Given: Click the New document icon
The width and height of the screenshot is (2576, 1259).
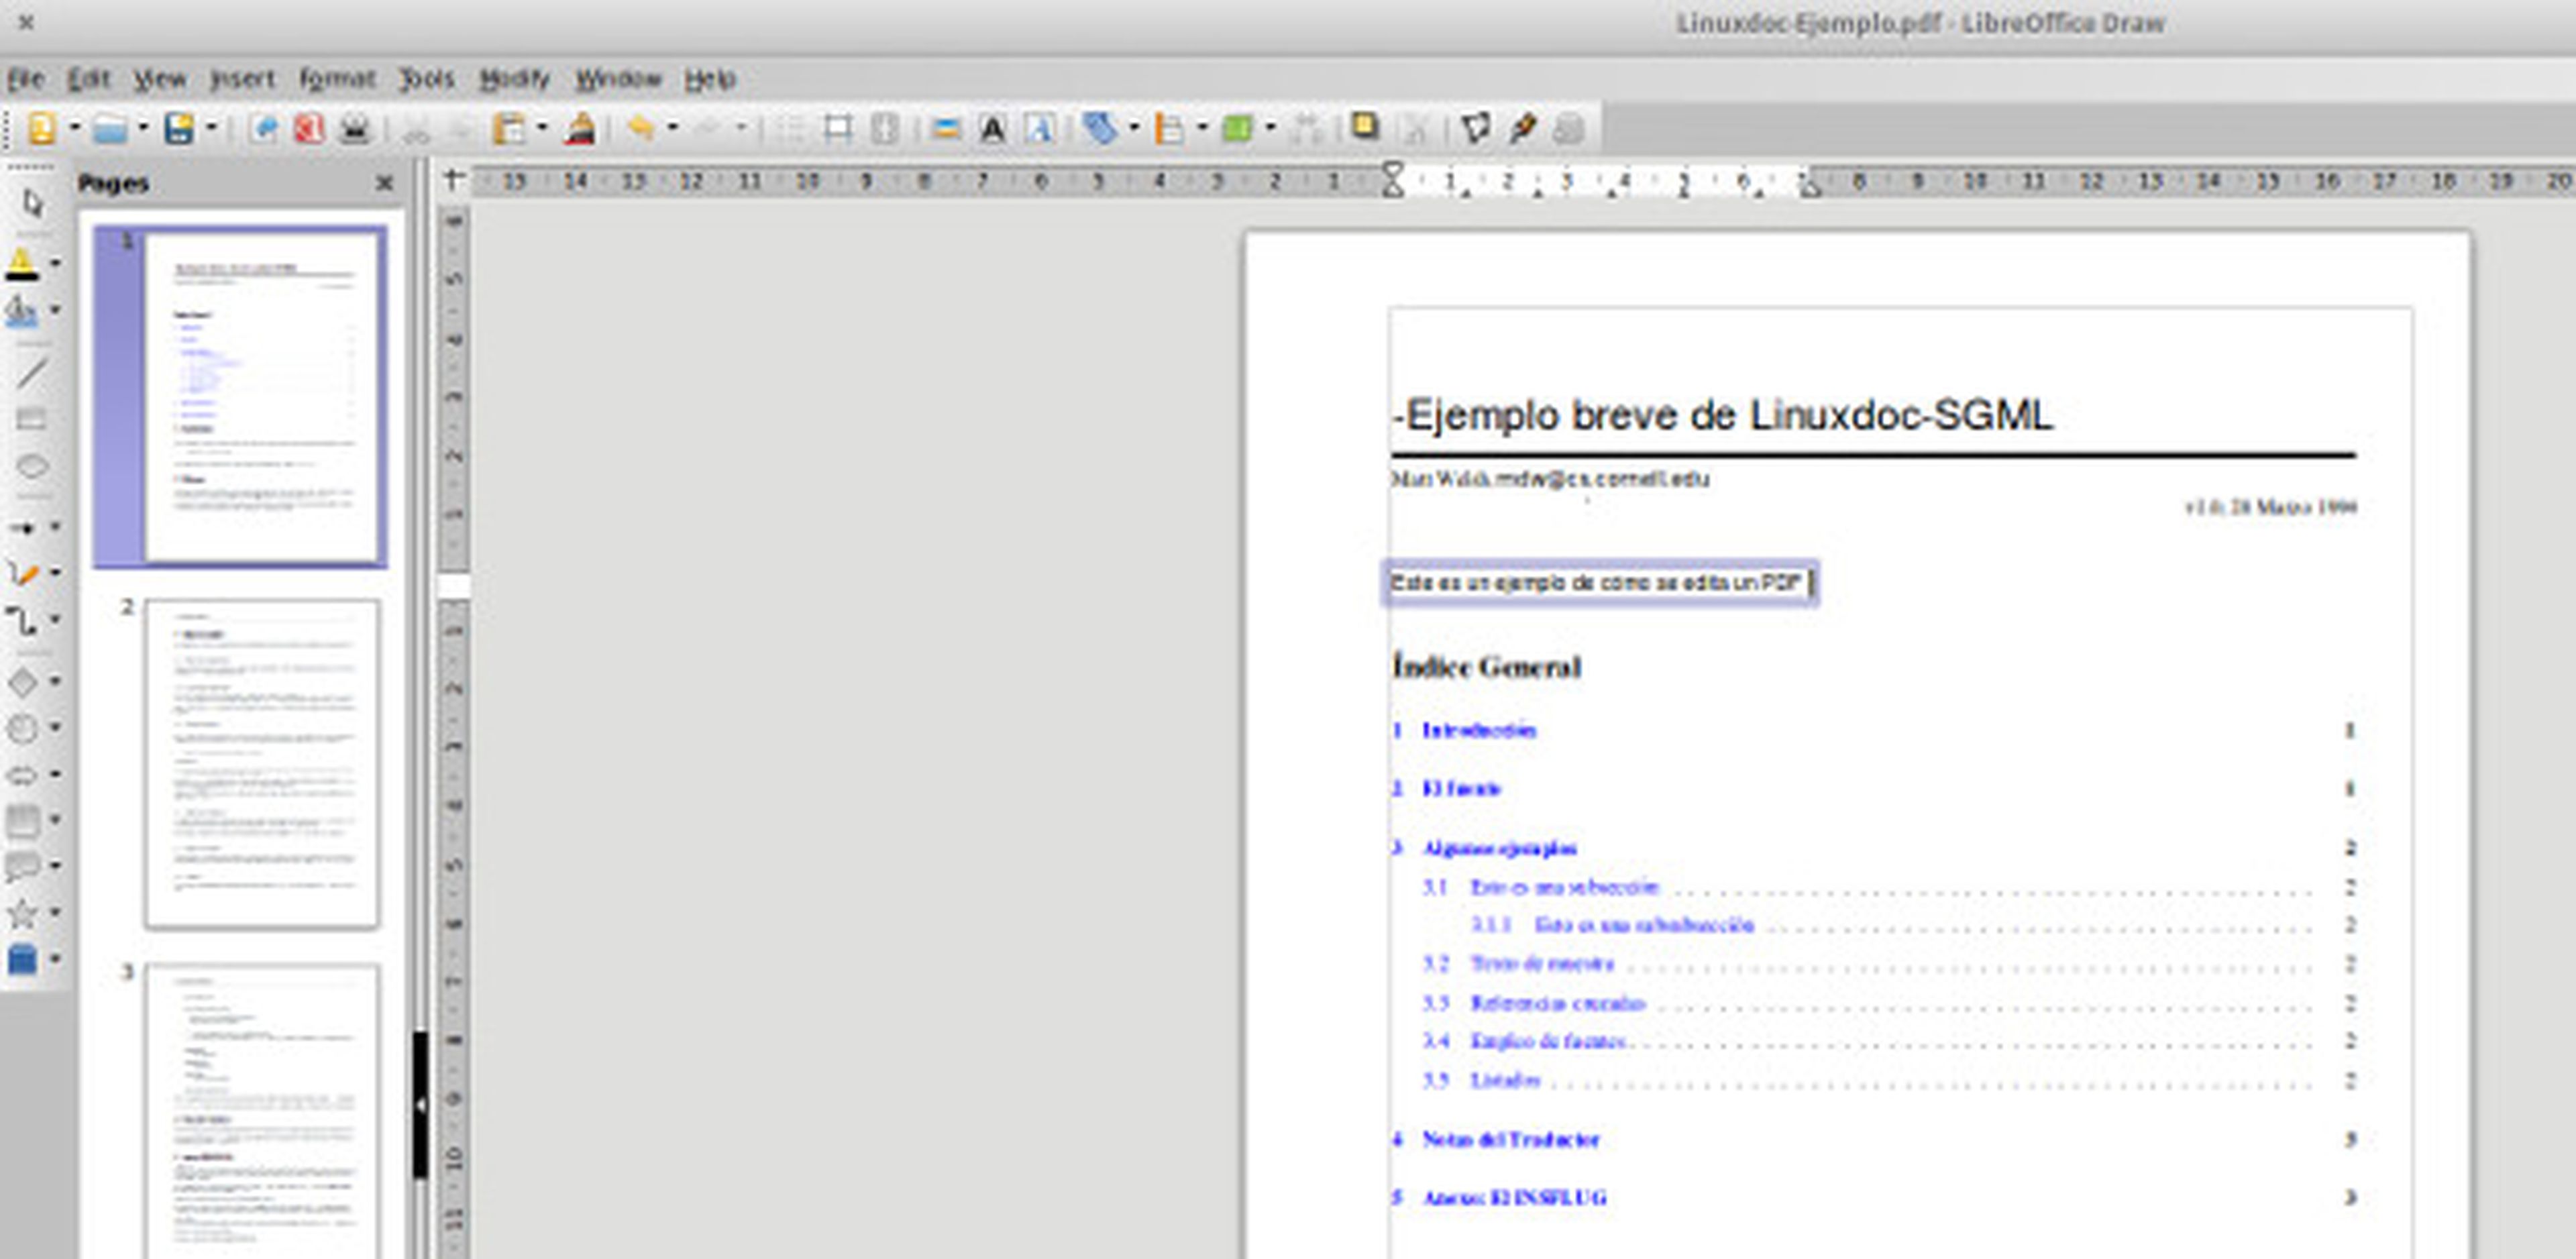Looking at the screenshot, I should coord(42,129).
